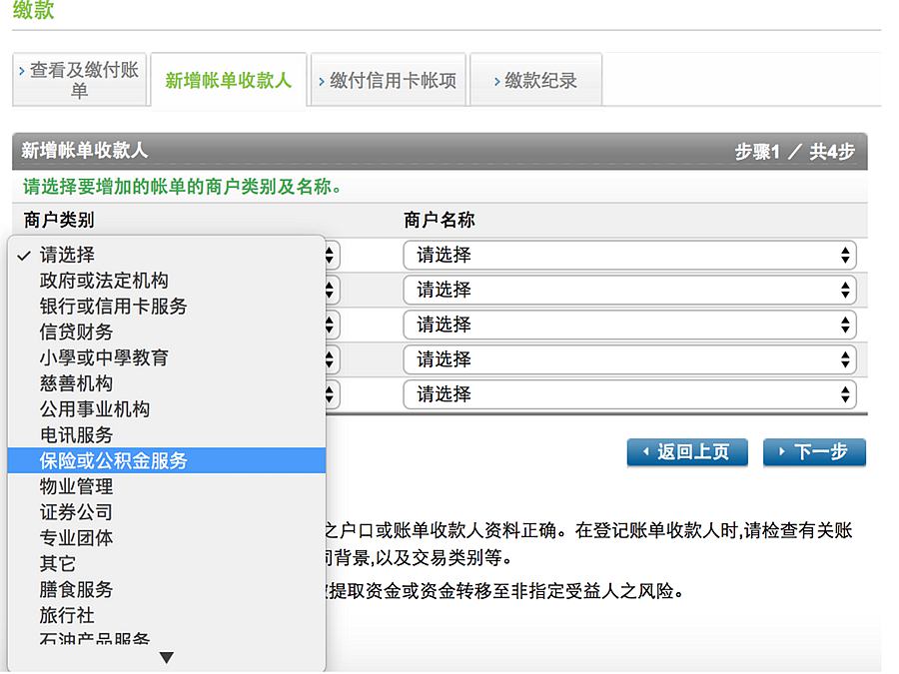Image resolution: width=899 pixels, height=674 pixels.
Task: Select 公用事业机构 in the dropdown list
Action: 95,409
